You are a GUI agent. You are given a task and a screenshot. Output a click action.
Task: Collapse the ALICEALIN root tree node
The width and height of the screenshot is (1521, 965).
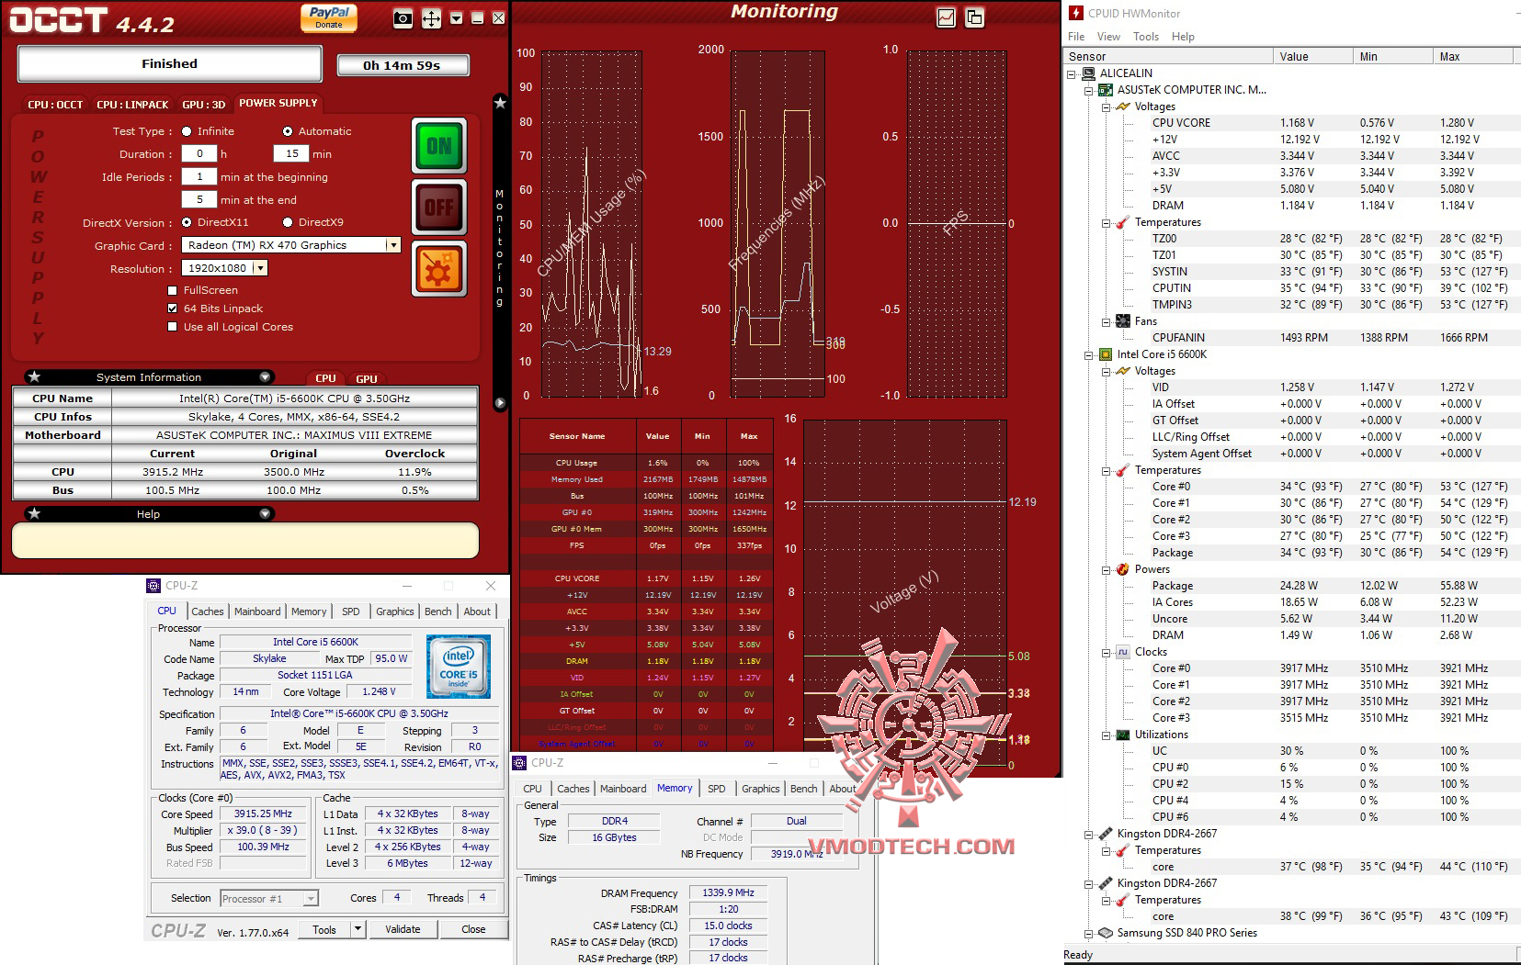coord(1072,73)
